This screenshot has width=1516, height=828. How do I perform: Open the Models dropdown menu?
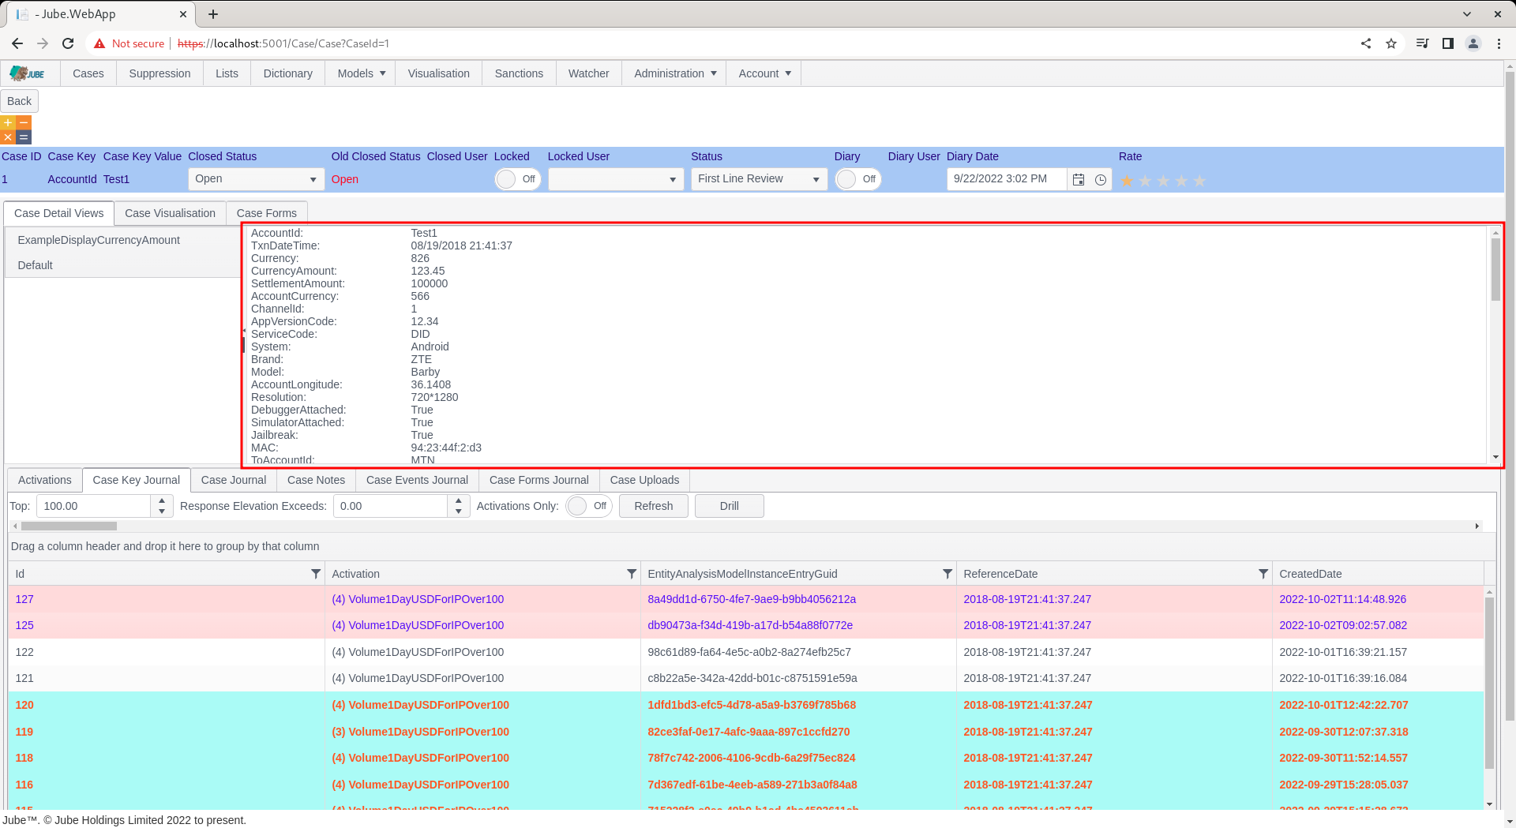click(362, 73)
